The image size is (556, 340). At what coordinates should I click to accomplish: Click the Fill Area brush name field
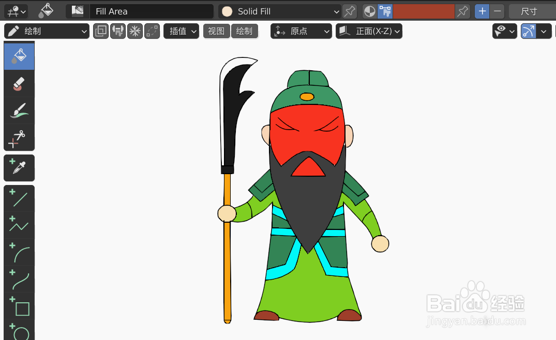(152, 11)
